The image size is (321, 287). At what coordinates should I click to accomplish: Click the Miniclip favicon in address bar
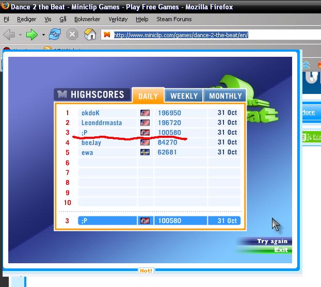point(107,35)
